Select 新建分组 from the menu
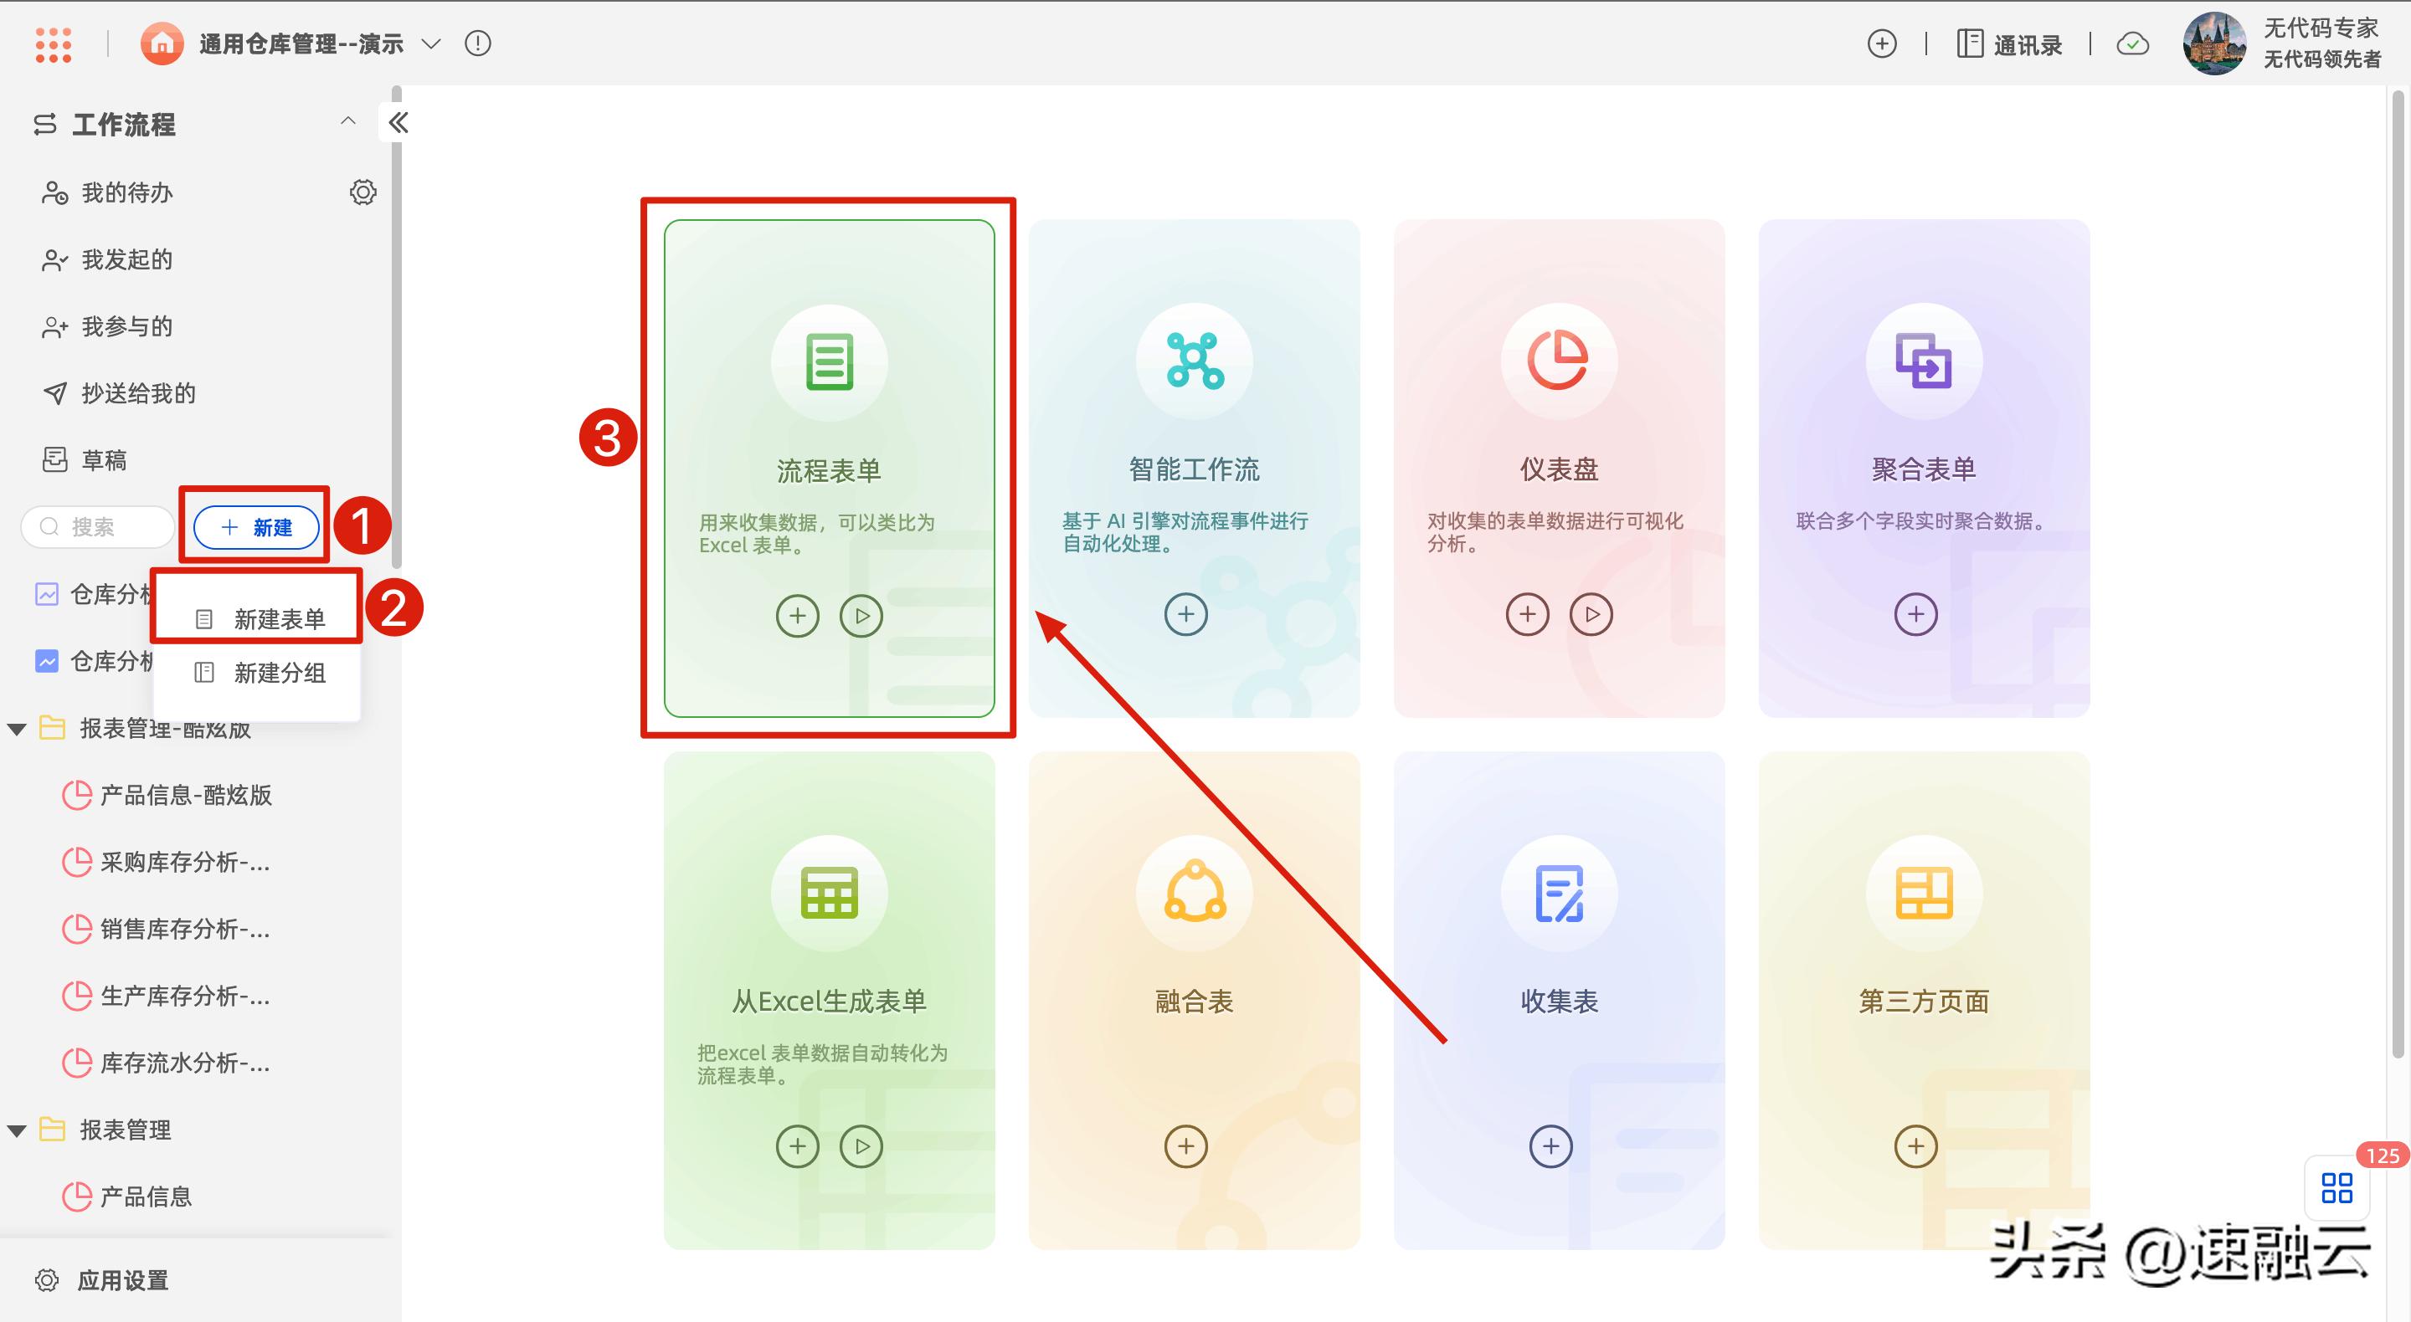This screenshot has width=2411, height=1322. pyautogui.click(x=280, y=674)
